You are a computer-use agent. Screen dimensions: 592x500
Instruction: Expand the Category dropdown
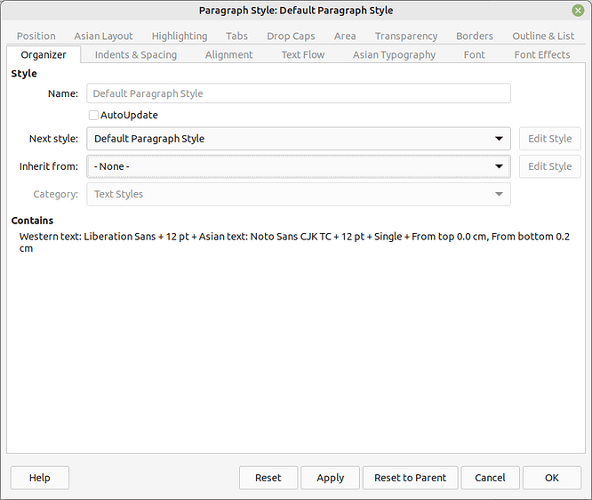[299, 194]
